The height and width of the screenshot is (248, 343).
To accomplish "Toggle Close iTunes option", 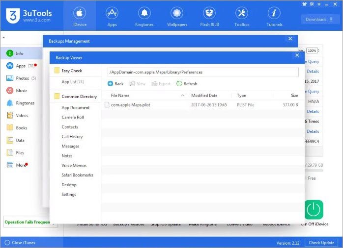I will tap(20, 243).
